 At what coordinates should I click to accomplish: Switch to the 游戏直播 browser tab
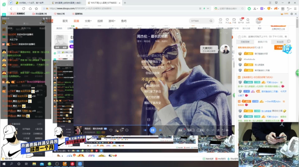click(x=68, y=3)
